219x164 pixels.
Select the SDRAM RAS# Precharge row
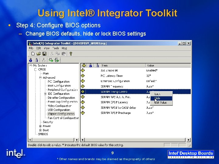136,113
